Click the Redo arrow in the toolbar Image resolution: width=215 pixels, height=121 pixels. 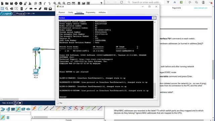(x=49, y=3)
